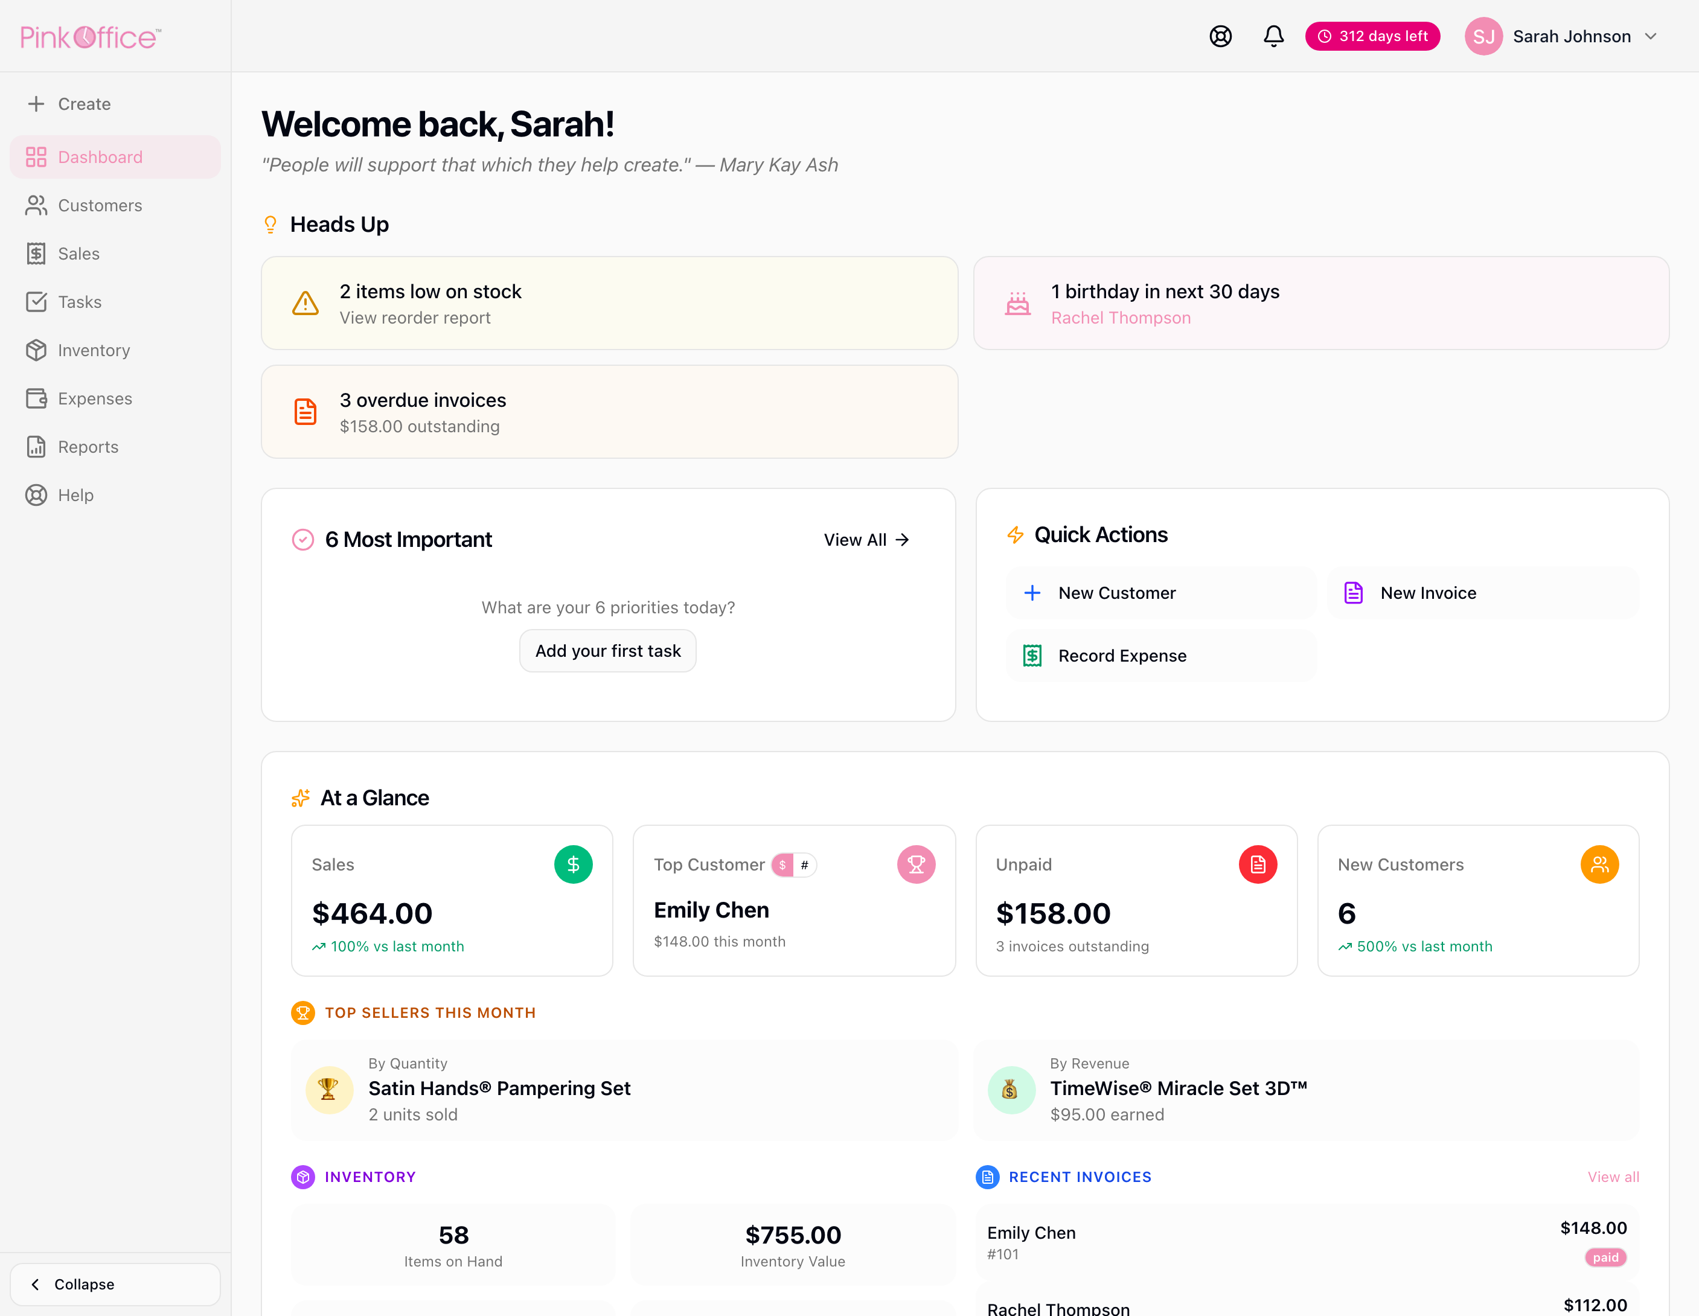The width and height of the screenshot is (1699, 1316).
Task: Click New Invoice quick action
Action: [1482, 593]
